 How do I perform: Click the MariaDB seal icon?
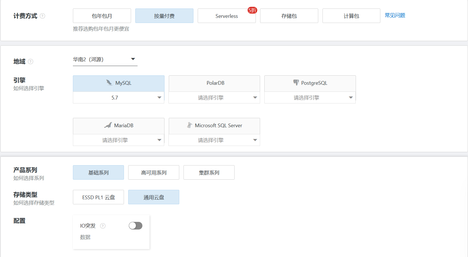[108, 125]
